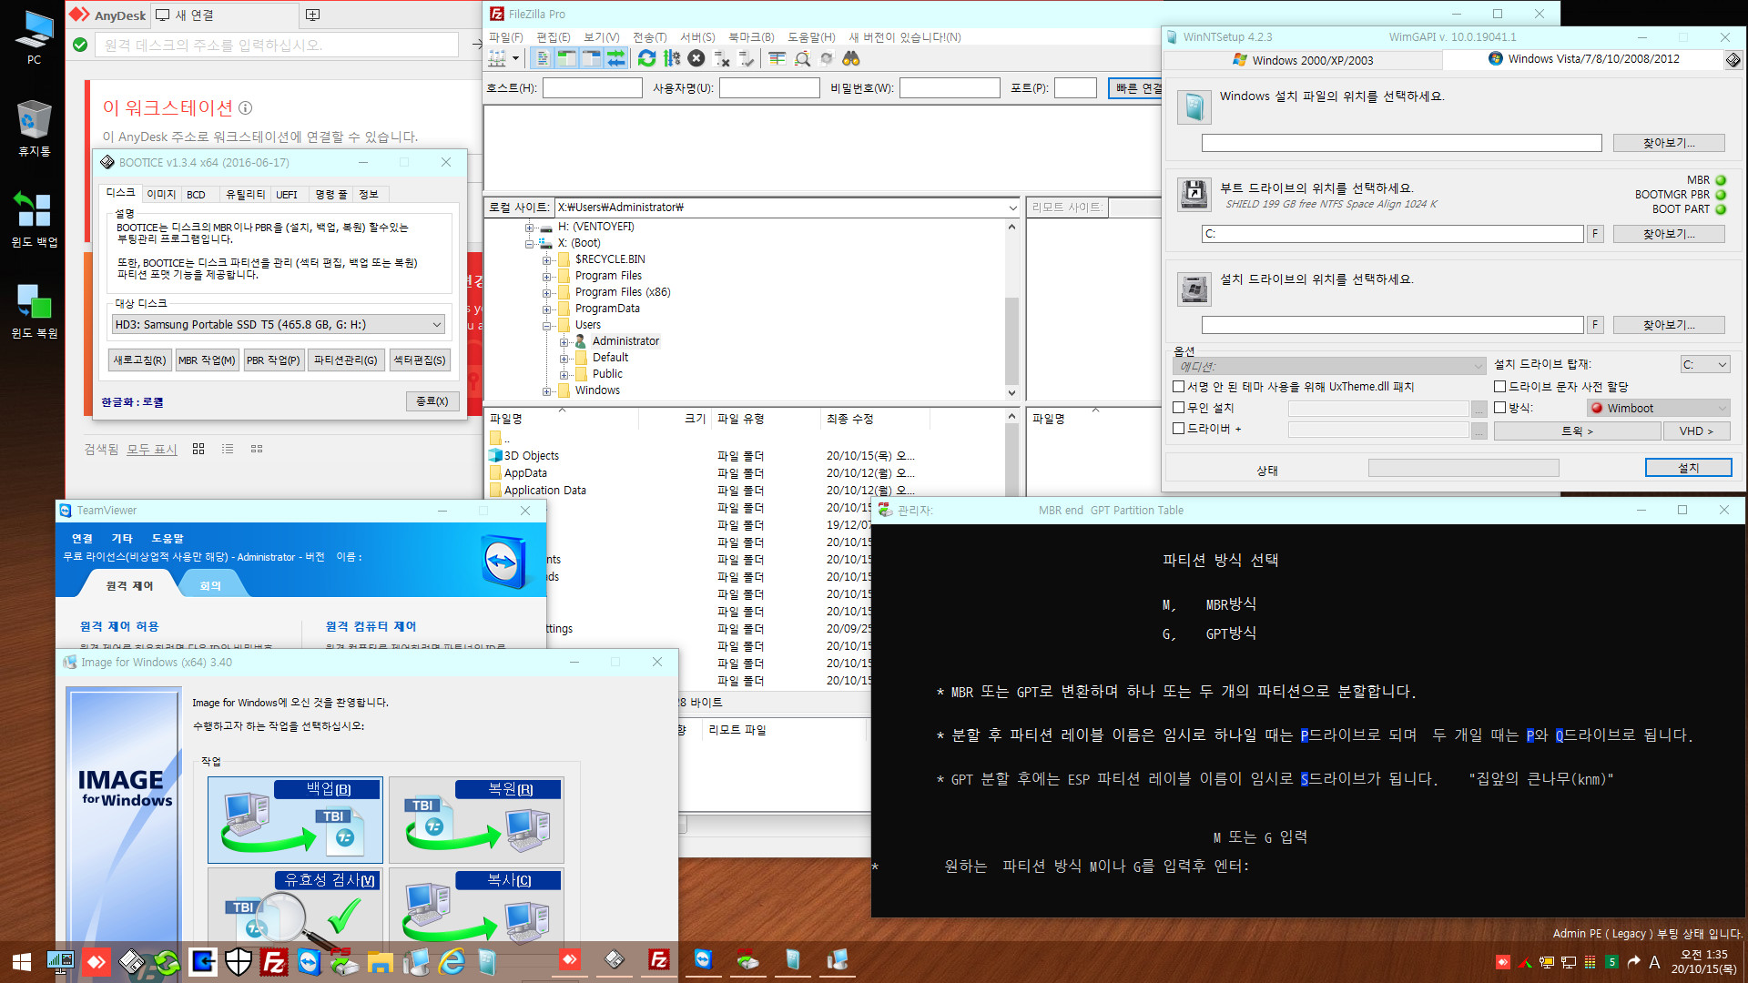Open FileZilla directory comparison icon

(x=777, y=58)
